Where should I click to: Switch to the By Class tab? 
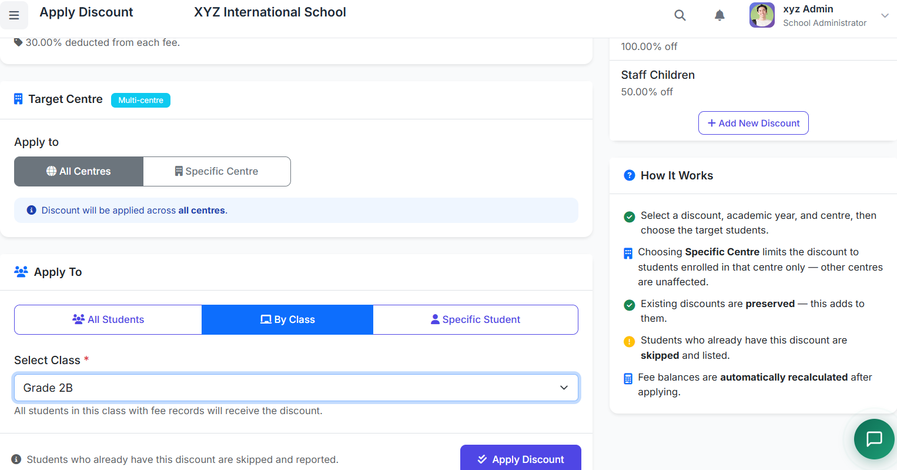287,319
